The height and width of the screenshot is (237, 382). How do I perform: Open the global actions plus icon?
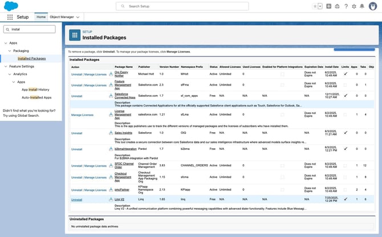coord(328,6)
